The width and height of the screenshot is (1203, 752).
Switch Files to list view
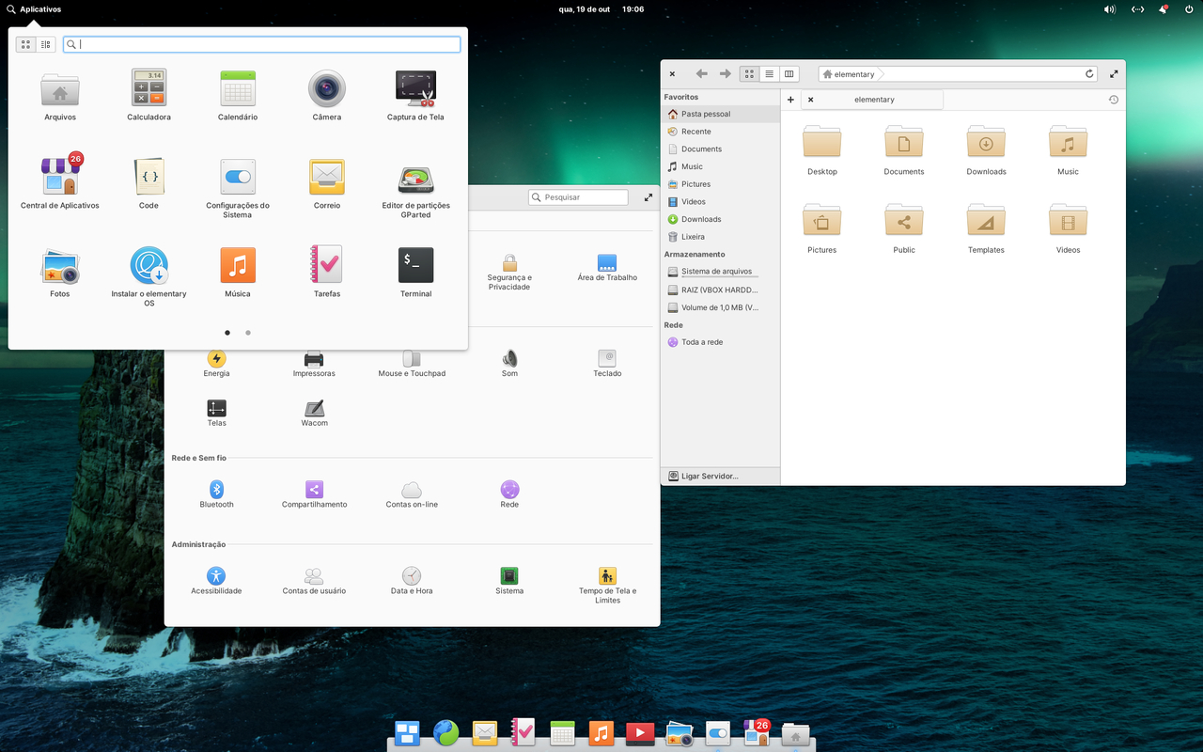pyautogui.click(x=769, y=73)
